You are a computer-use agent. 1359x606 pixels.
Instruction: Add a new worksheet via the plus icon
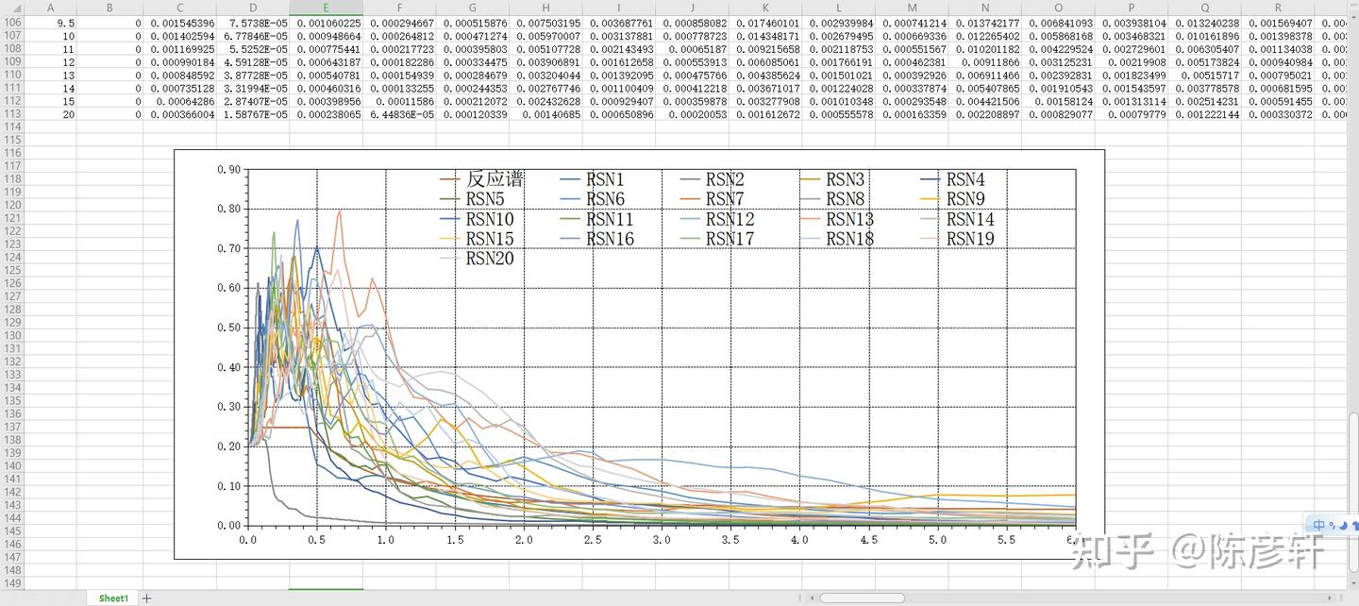(146, 598)
